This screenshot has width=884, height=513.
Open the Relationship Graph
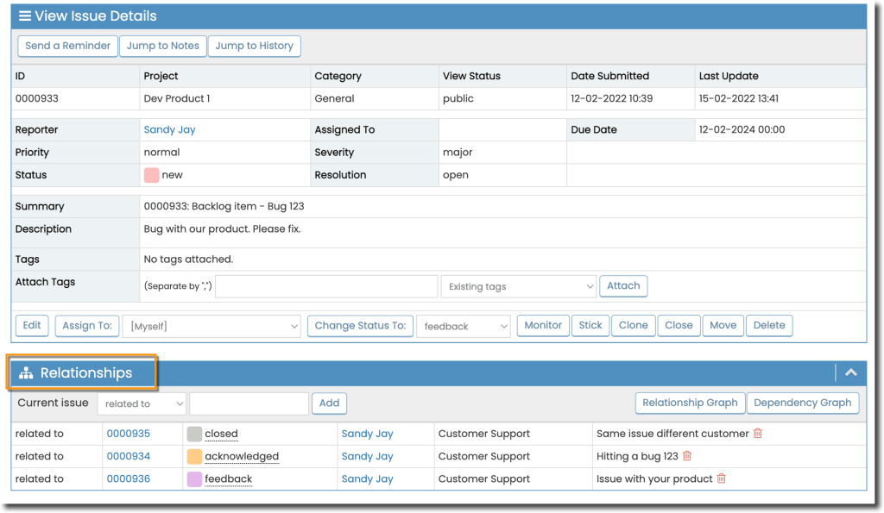coord(690,403)
